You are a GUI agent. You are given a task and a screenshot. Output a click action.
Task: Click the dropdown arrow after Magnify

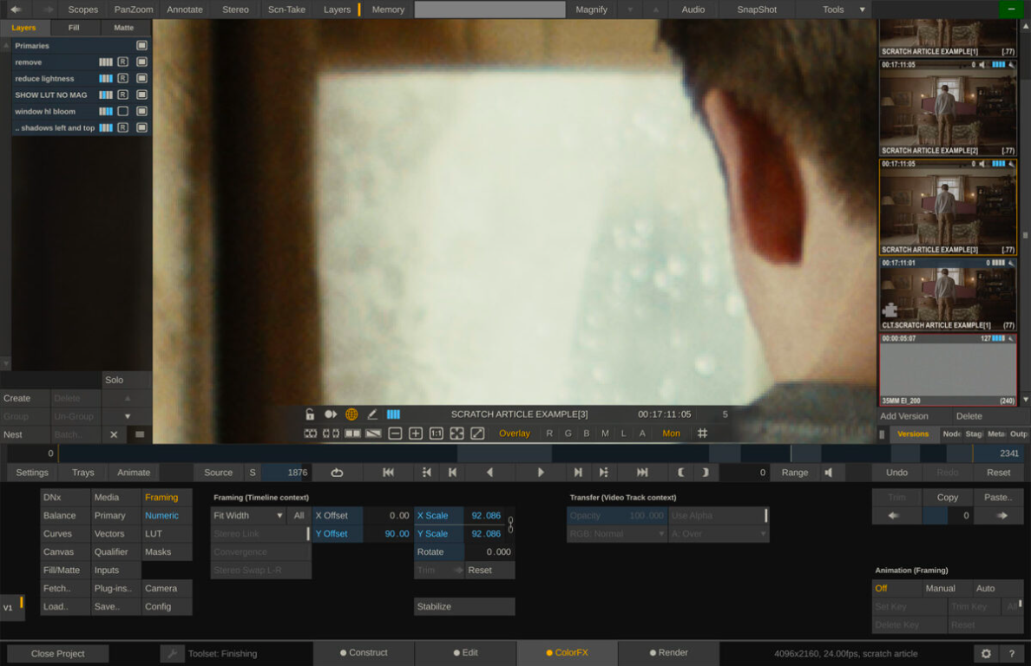tap(630, 10)
